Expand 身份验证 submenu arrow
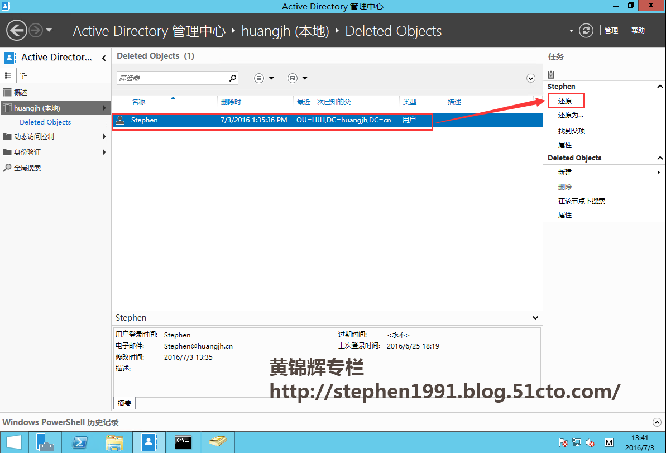The width and height of the screenshot is (666, 453). coord(104,152)
